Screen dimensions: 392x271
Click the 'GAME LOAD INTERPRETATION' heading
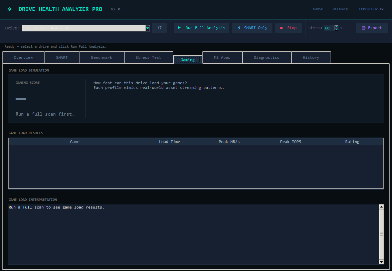pyautogui.click(x=33, y=200)
